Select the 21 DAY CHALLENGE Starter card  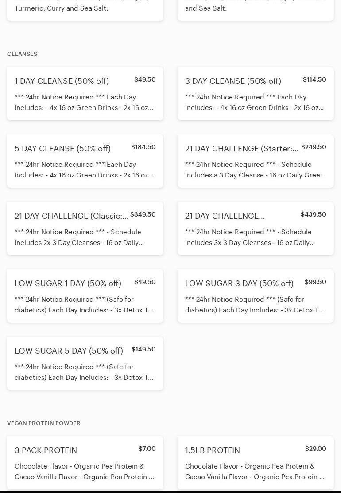click(256, 161)
